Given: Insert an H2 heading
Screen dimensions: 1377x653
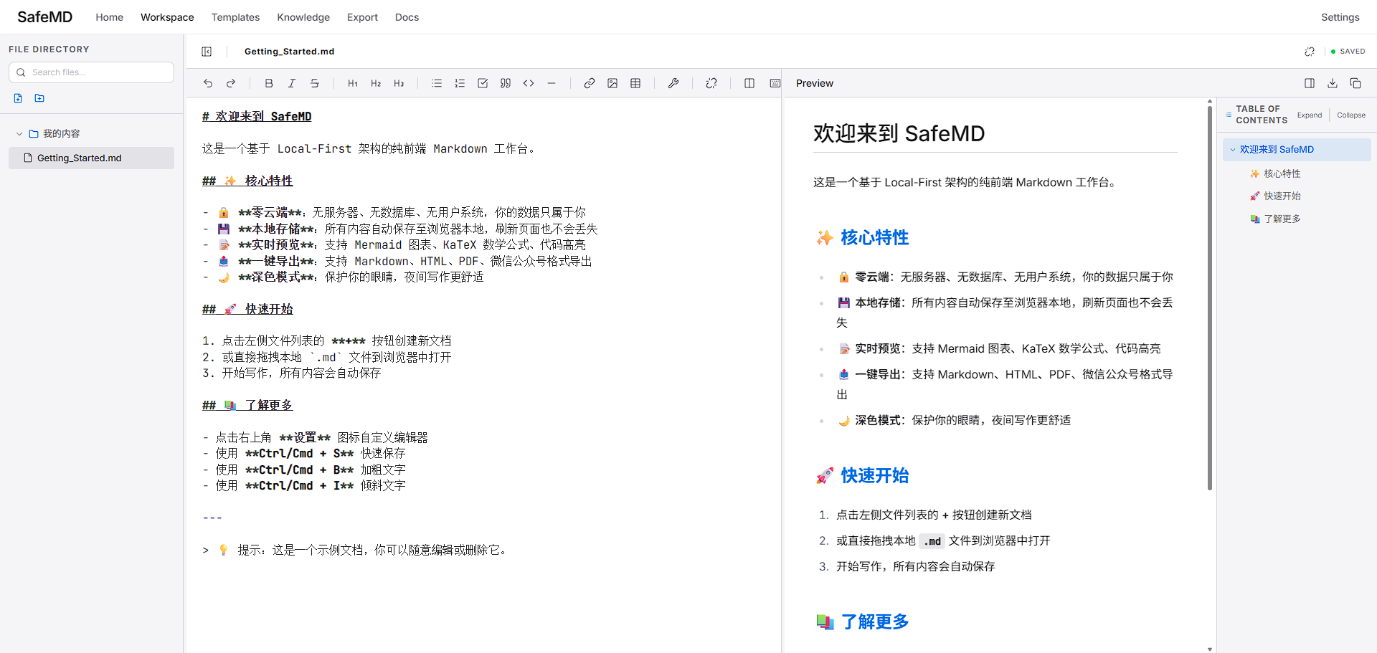Looking at the screenshot, I should tap(376, 83).
